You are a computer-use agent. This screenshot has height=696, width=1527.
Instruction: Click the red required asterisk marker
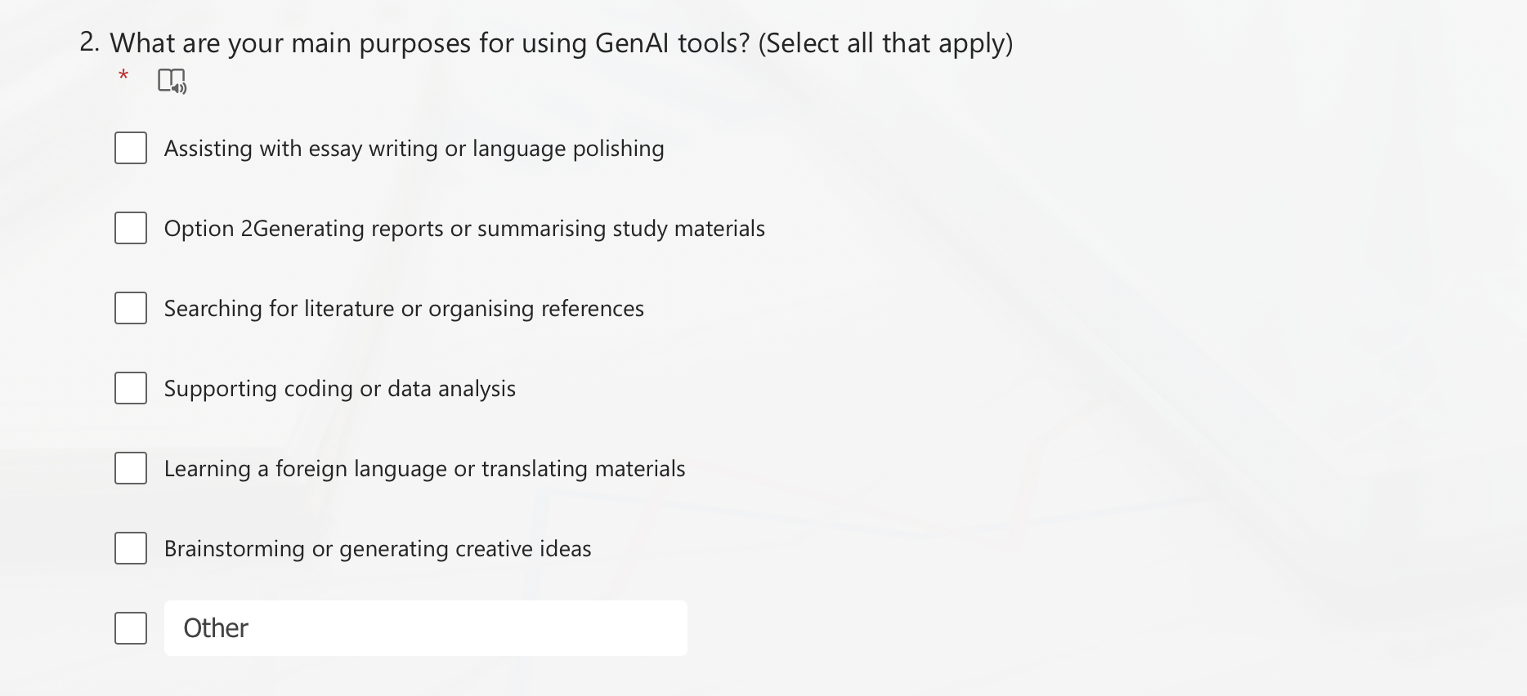point(123,76)
